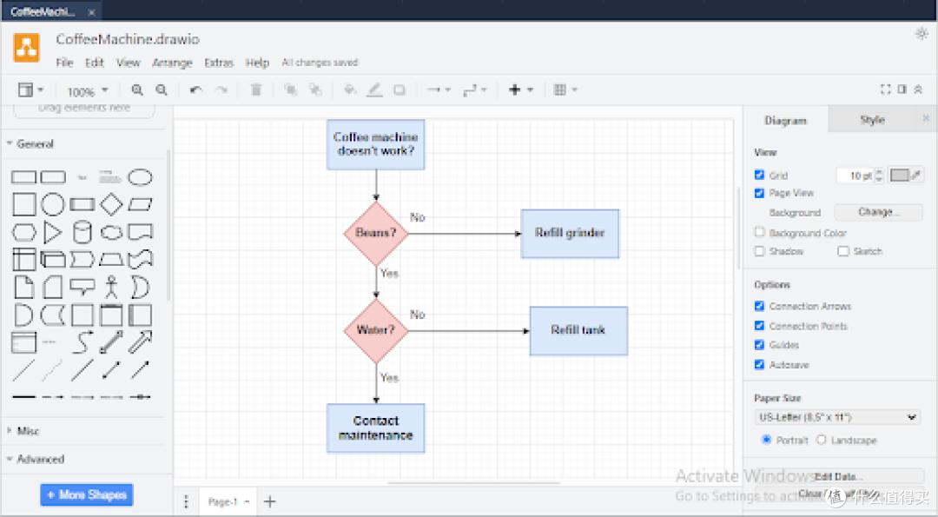938x517 pixels.
Task: Open the Arrange menu
Action: (172, 63)
